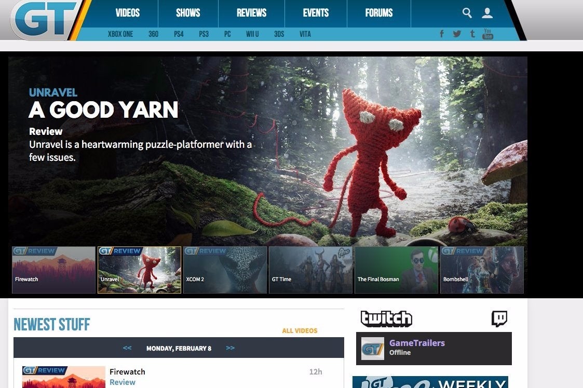Viewport: 583px width, 388px height.
Task: Click the Unravel review description text
Action: coord(141,150)
